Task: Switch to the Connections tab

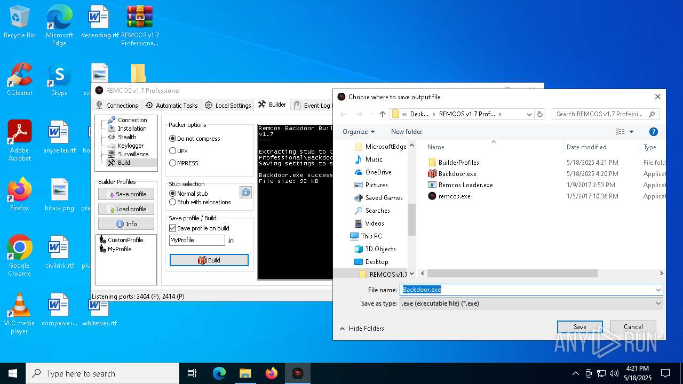Action: (117, 105)
